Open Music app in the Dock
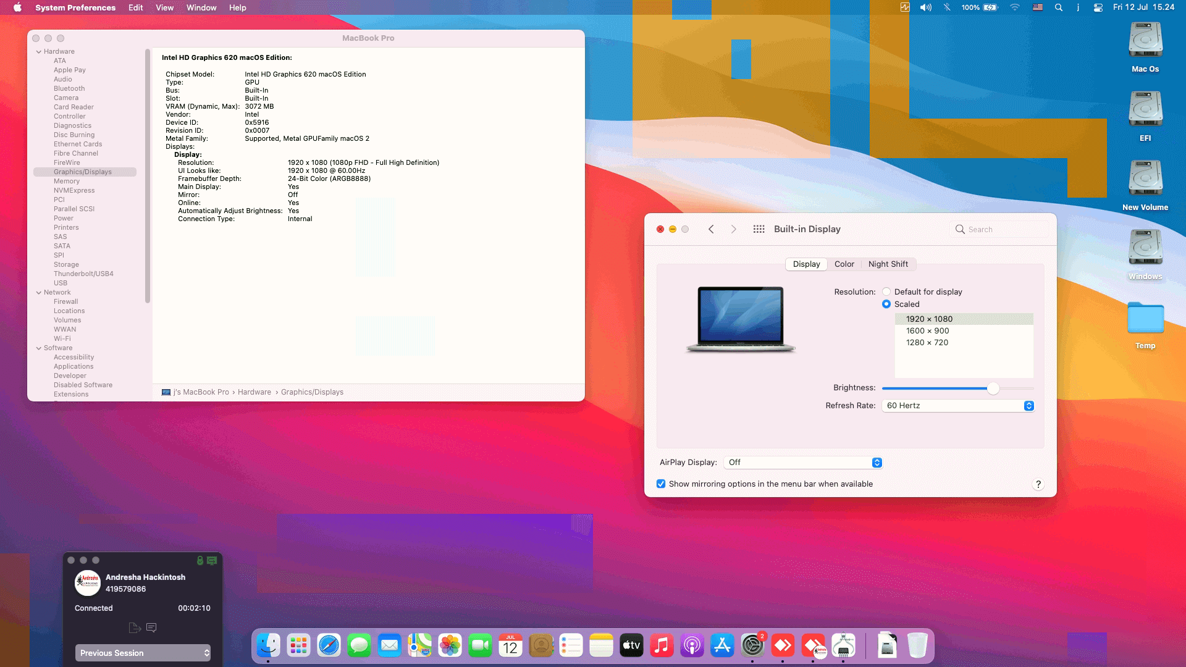1186x667 pixels. click(662, 646)
